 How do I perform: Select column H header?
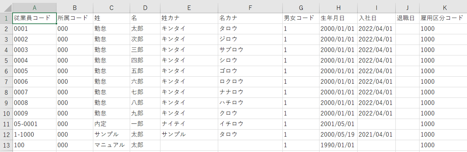[338, 7]
